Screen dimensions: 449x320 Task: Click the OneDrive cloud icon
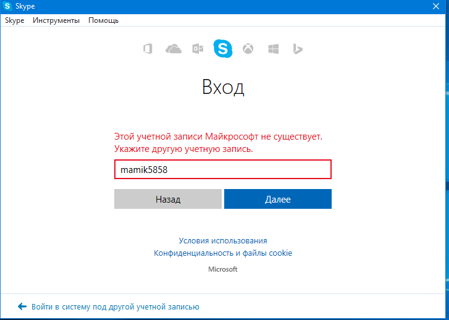pyautogui.click(x=174, y=49)
